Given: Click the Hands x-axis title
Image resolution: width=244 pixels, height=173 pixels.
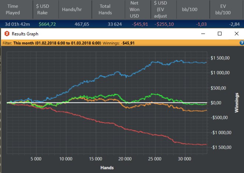Looking at the screenshot, I should (x=107, y=168).
